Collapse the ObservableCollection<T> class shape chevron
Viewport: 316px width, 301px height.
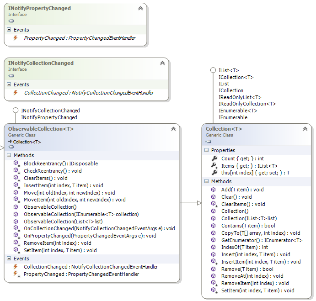pos(173,129)
